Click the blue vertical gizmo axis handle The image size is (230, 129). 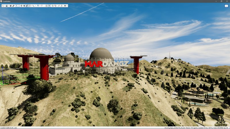(3, 68)
